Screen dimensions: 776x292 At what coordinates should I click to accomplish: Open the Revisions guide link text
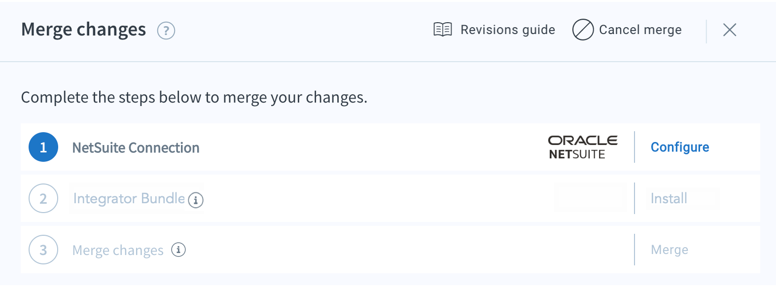(x=508, y=30)
